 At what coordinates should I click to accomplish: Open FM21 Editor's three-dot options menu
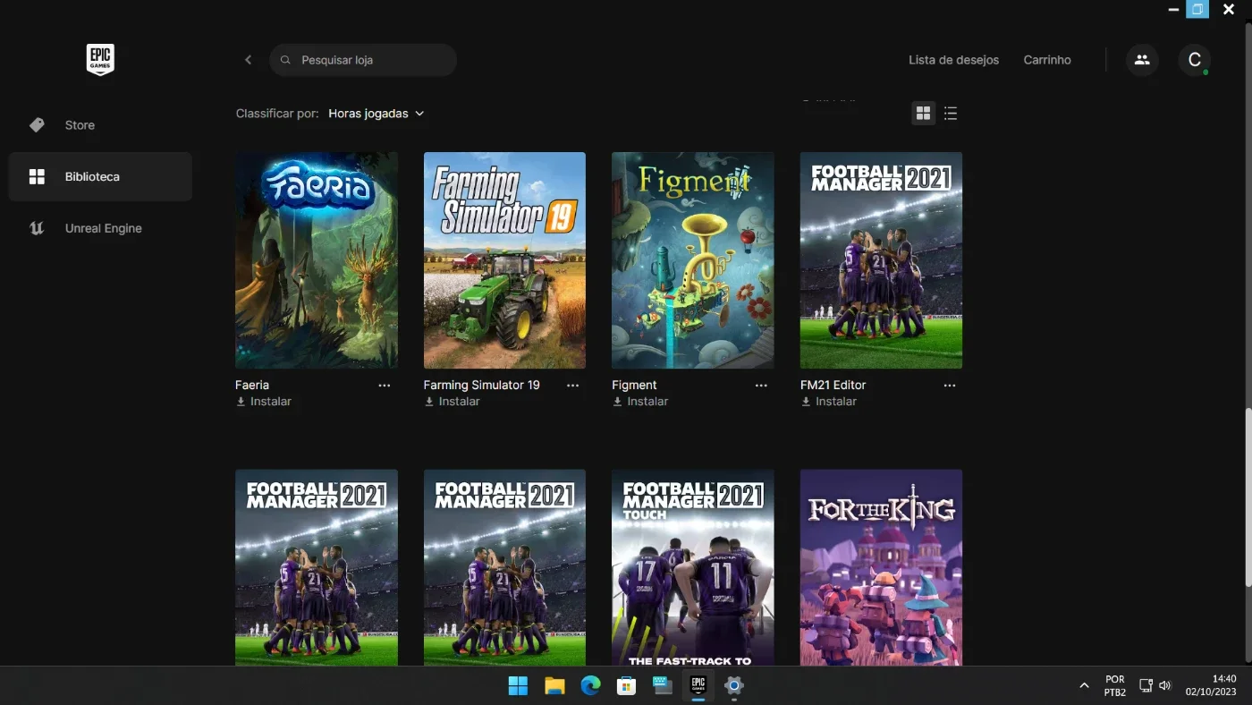click(950, 386)
